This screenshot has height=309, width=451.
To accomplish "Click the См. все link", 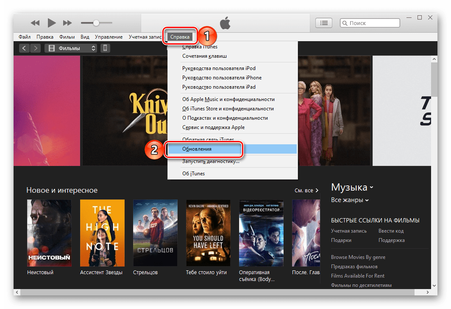I will [x=306, y=191].
